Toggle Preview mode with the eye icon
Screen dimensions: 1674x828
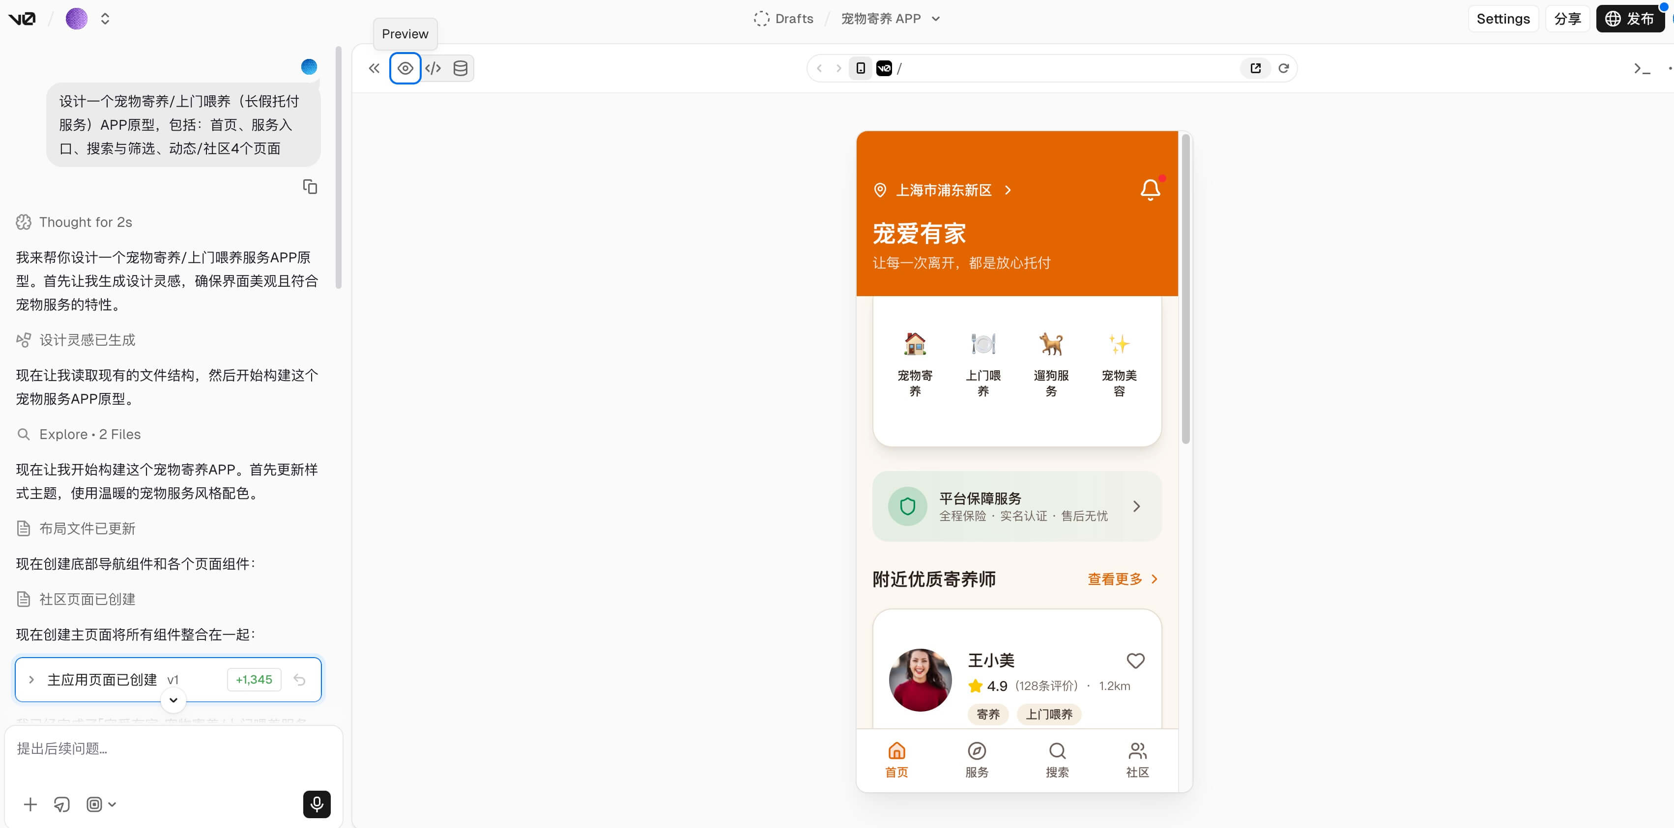pos(405,68)
